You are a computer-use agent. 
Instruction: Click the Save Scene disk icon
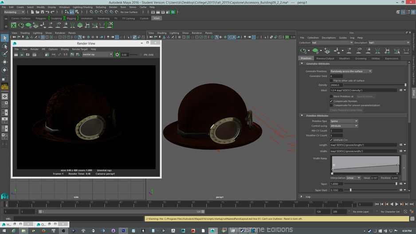[43, 12]
